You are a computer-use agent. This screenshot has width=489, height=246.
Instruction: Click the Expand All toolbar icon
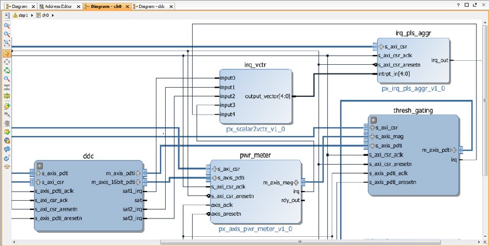[7, 96]
